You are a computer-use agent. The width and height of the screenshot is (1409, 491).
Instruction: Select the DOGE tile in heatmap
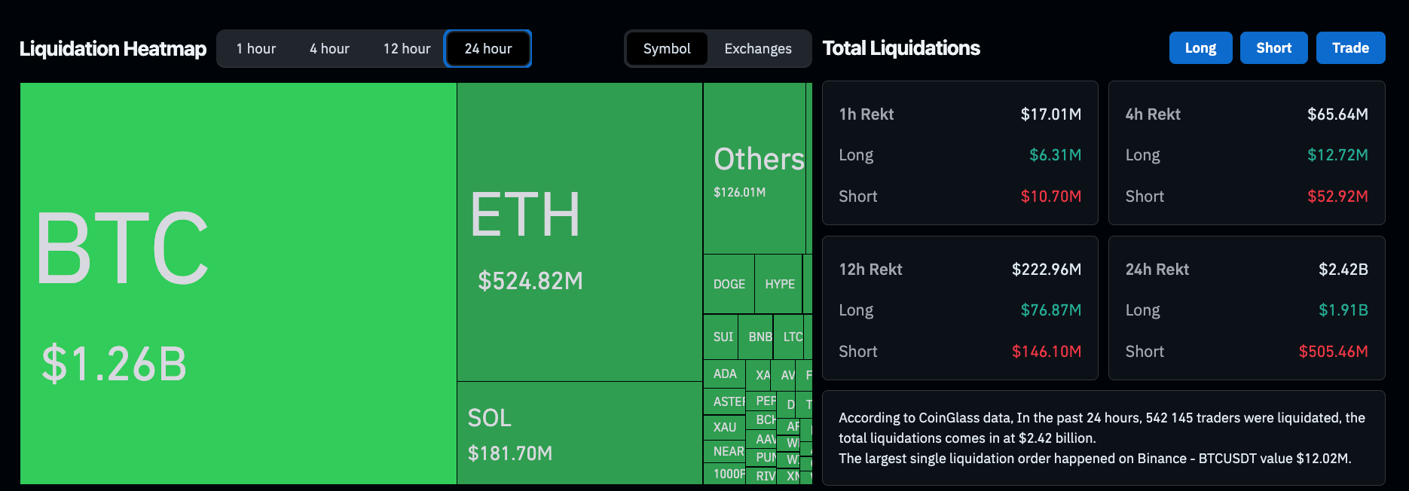point(729,284)
